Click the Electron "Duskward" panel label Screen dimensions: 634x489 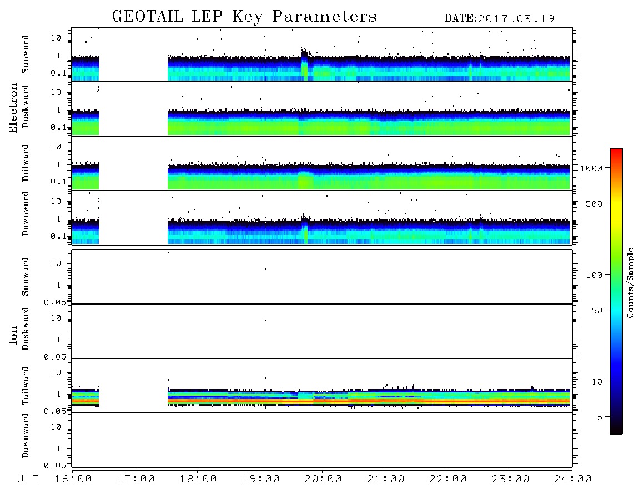point(26,106)
